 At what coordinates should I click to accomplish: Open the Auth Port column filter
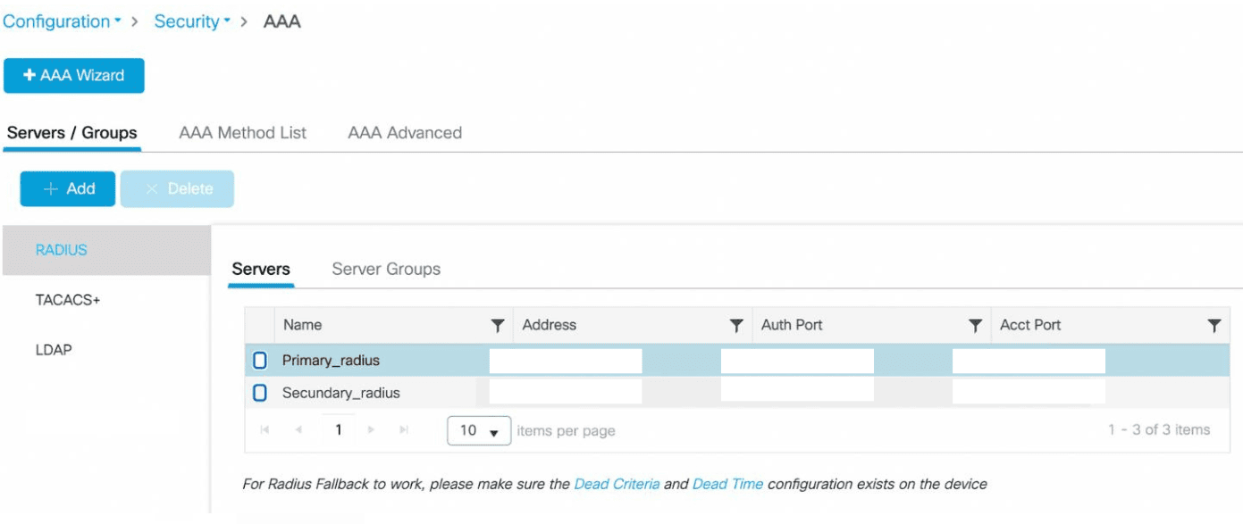tap(976, 326)
